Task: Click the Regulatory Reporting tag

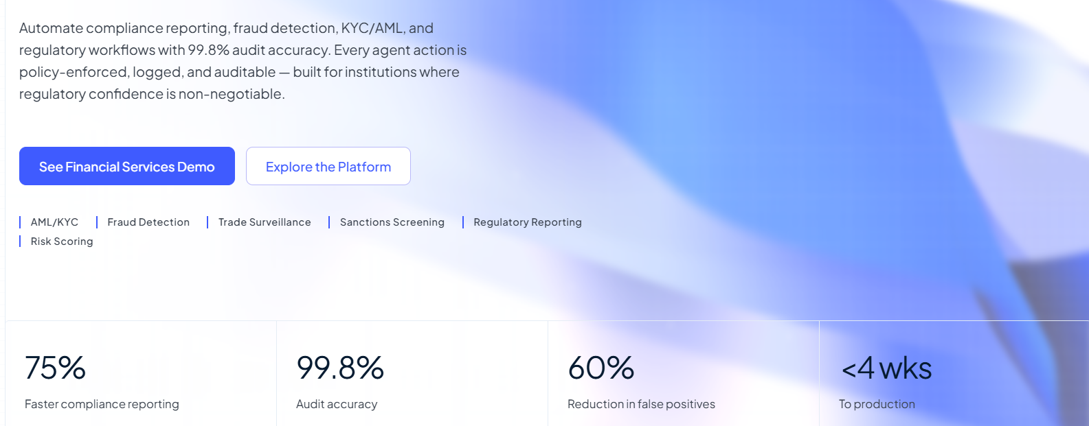Action: click(528, 222)
